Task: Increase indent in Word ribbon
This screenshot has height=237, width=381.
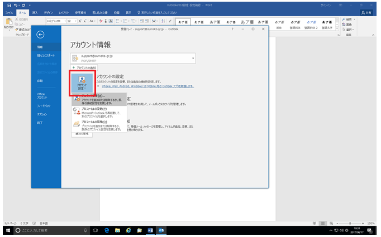Action: tap(147, 21)
